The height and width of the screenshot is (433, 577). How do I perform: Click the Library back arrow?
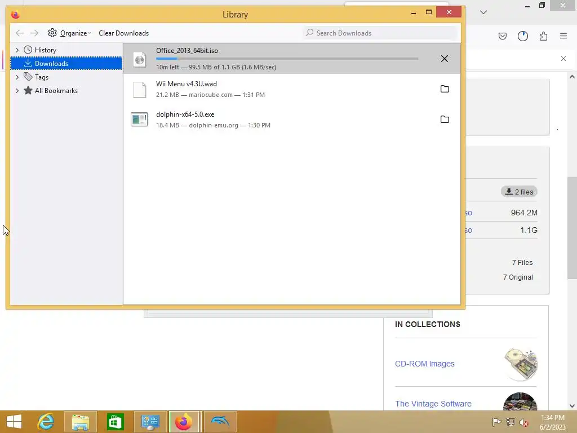[20, 33]
